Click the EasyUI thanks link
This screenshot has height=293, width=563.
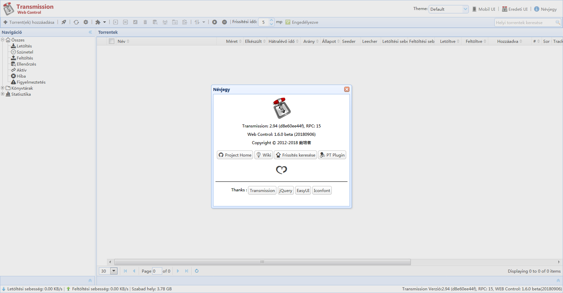[x=303, y=190]
